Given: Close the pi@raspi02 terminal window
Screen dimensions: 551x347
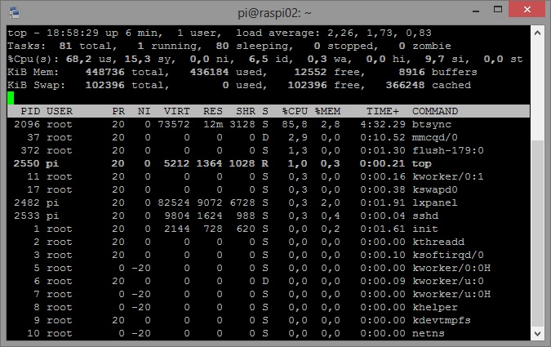Looking at the screenshot, I should (x=527, y=10).
